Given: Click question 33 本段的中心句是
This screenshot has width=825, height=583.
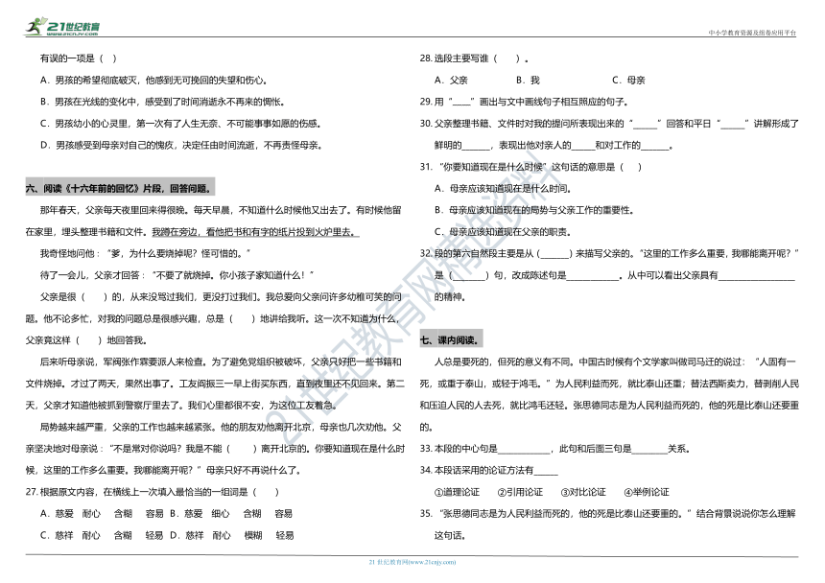Looking at the screenshot, I should click(554, 449).
